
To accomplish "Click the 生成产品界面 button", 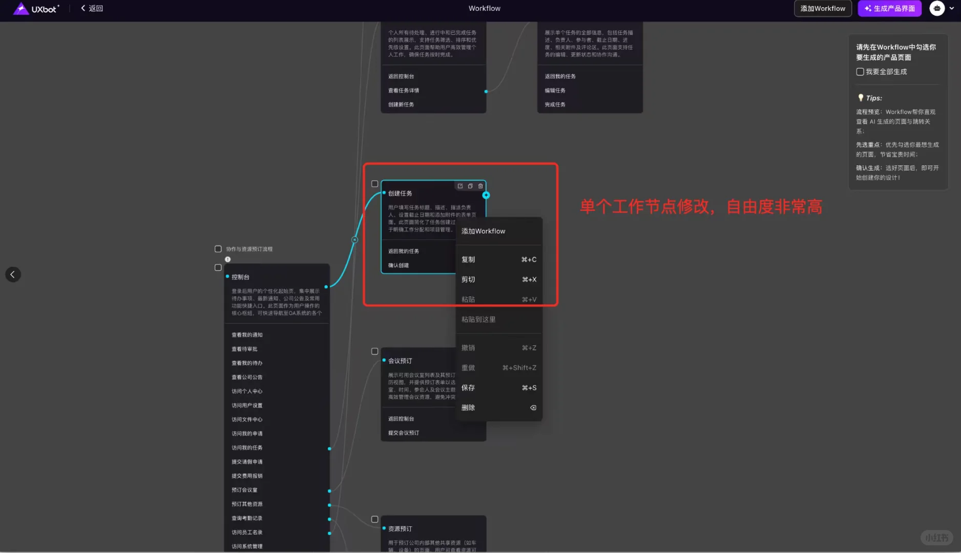I will pos(890,9).
